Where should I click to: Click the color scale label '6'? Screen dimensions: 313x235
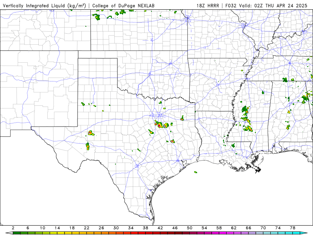28,228
